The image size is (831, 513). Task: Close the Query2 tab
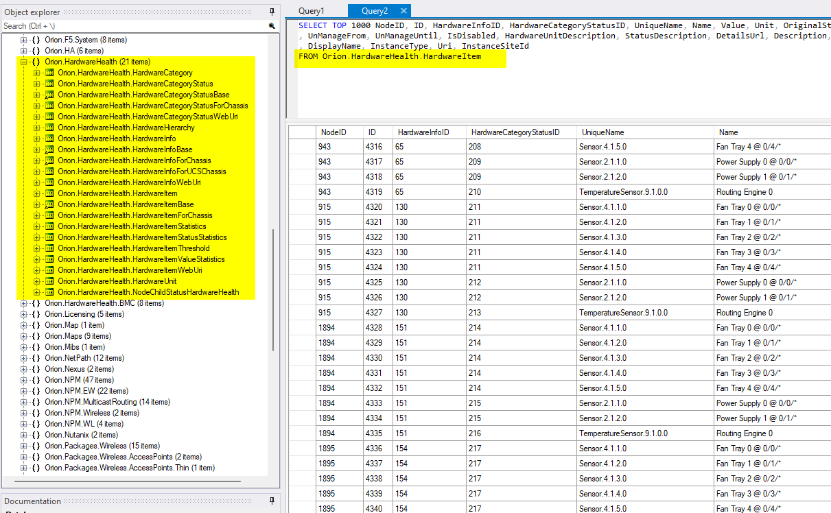pyautogui.click(x=403, y=11)
